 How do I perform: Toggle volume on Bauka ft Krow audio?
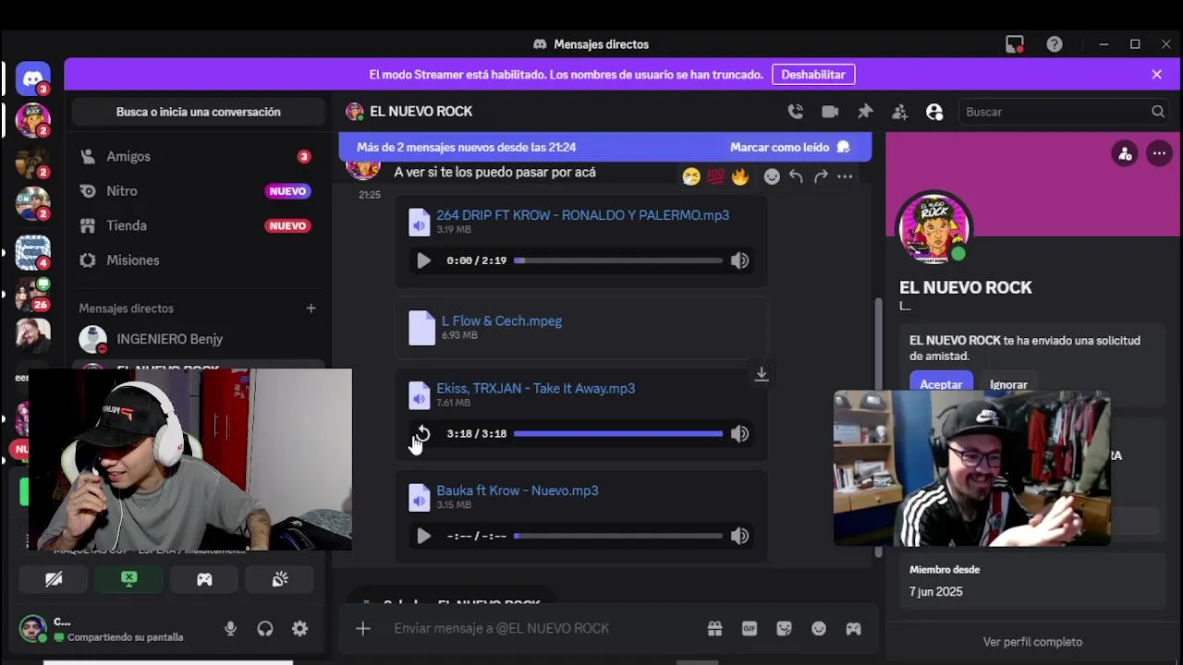(739, 536)
